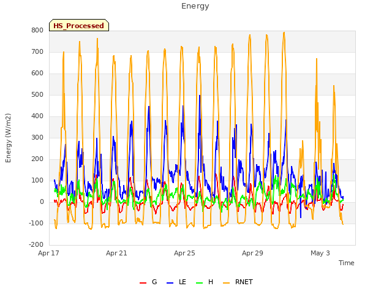The height and width of the screenshot is (294, 392).
Task: Select the RNET legend label
Action: pos(244,282)
